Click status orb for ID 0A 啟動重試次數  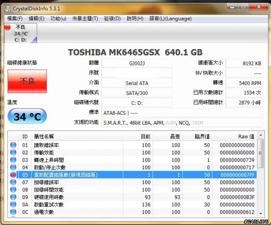click(x=13, y=204)
